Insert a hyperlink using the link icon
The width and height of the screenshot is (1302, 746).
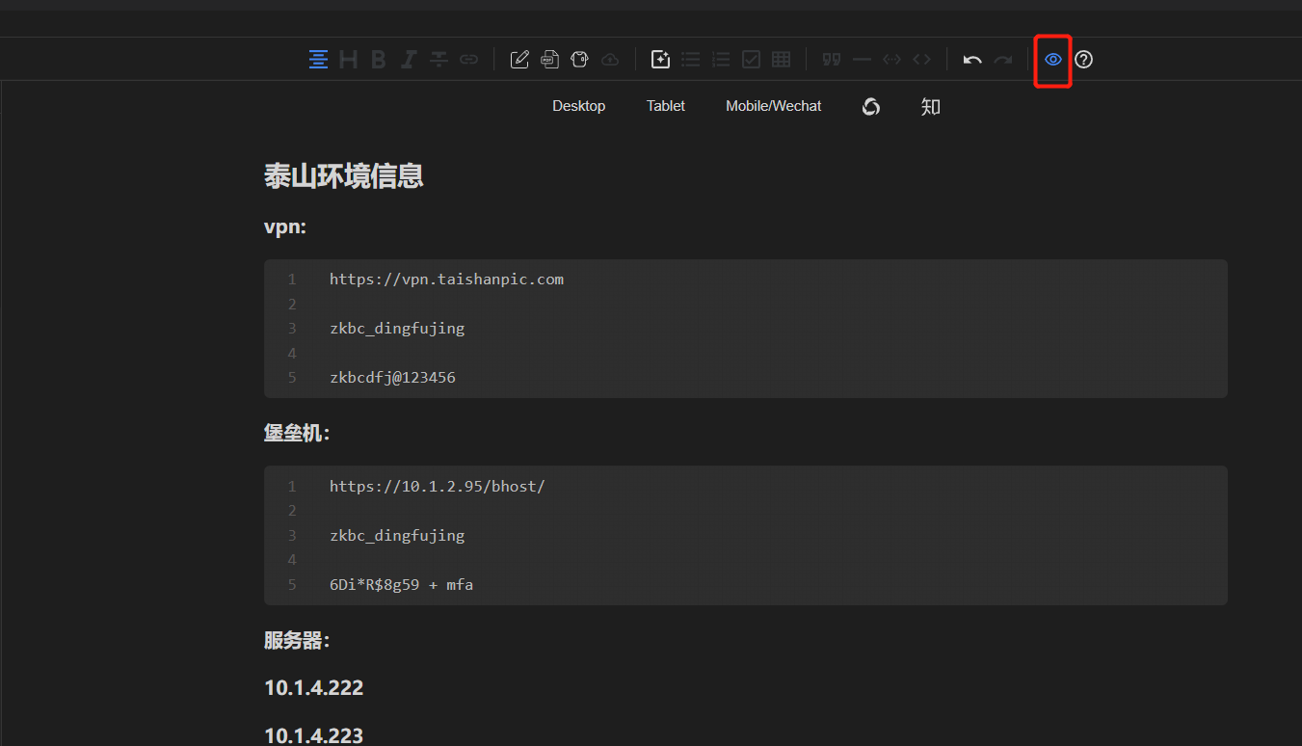tap(469, 59)
